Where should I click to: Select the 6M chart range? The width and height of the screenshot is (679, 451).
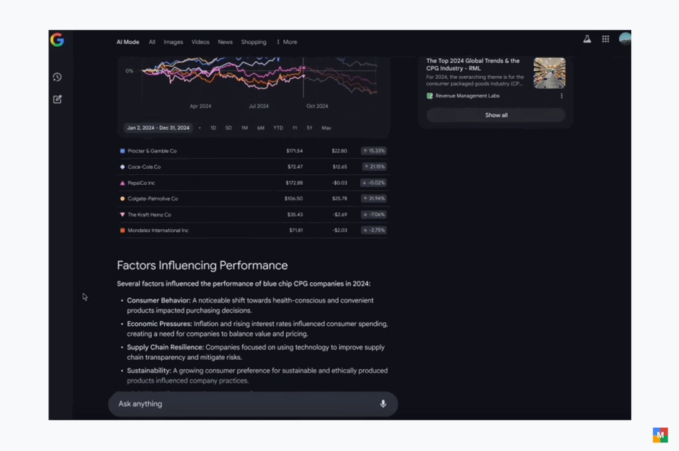point(261,128)
